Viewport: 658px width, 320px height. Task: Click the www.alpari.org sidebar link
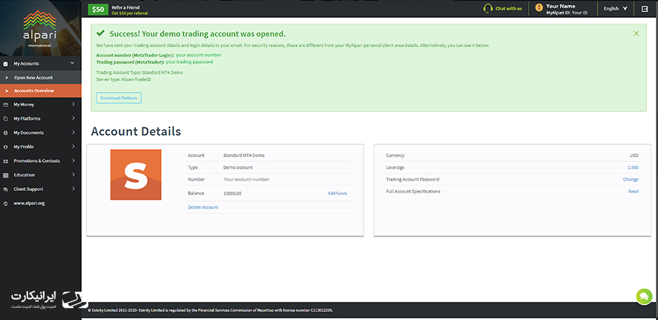click(x=29, y=203)
